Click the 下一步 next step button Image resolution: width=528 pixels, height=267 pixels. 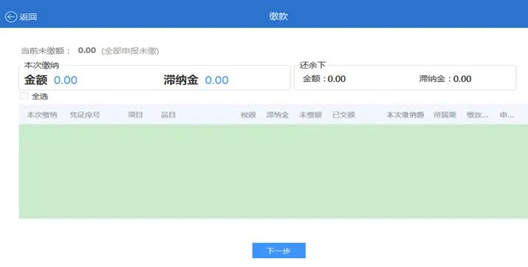pos(279,251)
